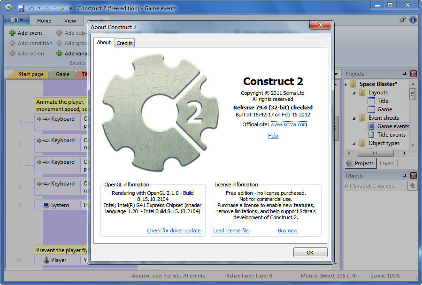Image resolution: width=422 pixels, height=285 pixels.
Task: Close the About Construct 2 dialog
Action: coord(320,25)
